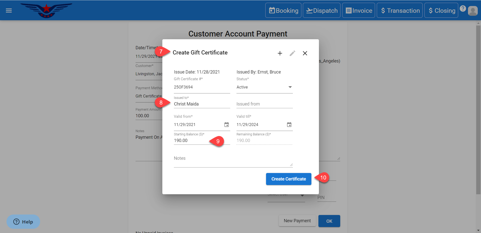This screenshot has height=233, width=481.
Task: Open the Valid till calendar picker
Action: 289,124
